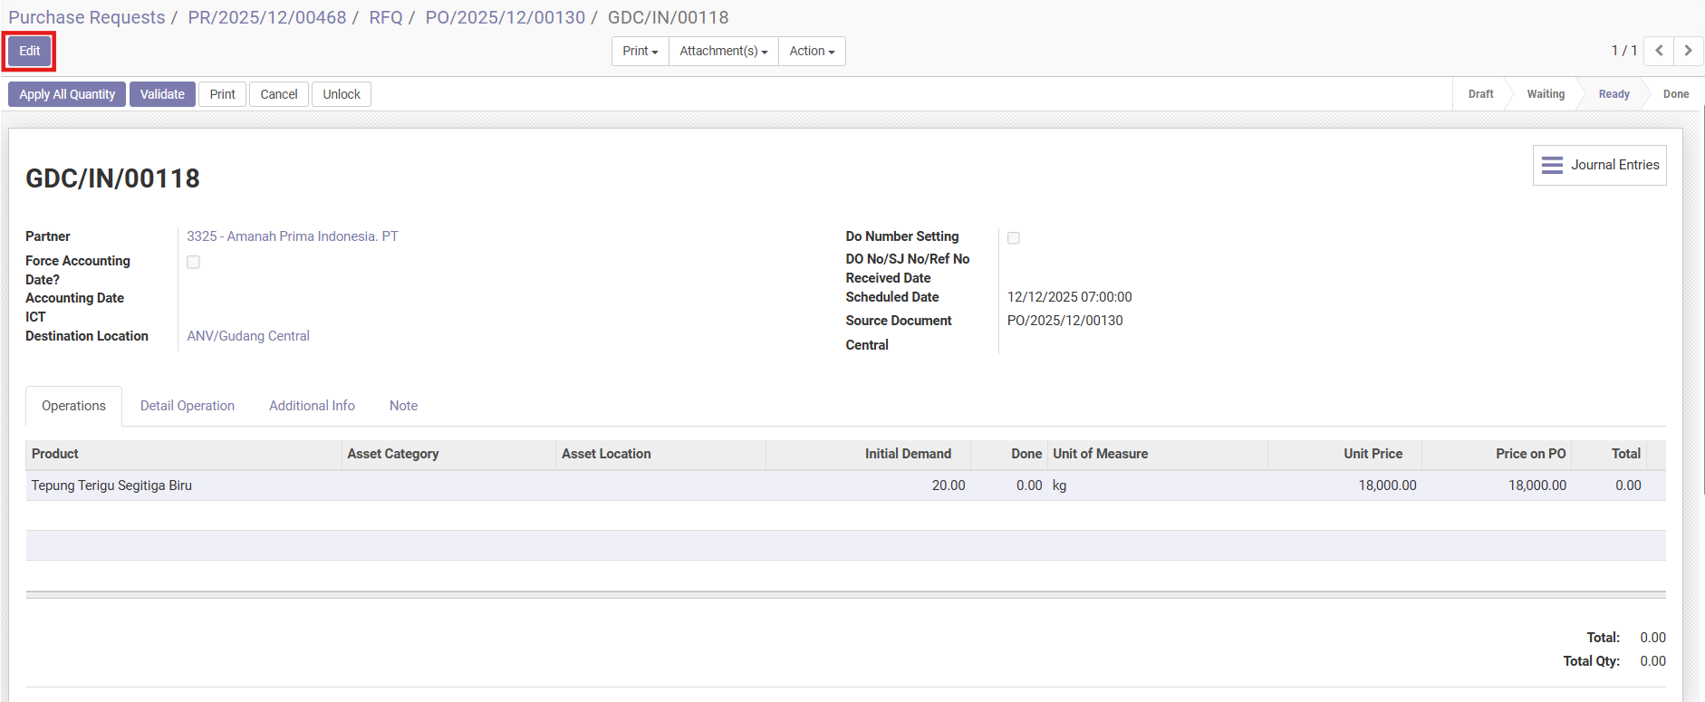Image resolution: width=1705 pixels, height=702 pixels.
Task: Click Apply All Quantity button
Action: [67, 94]
